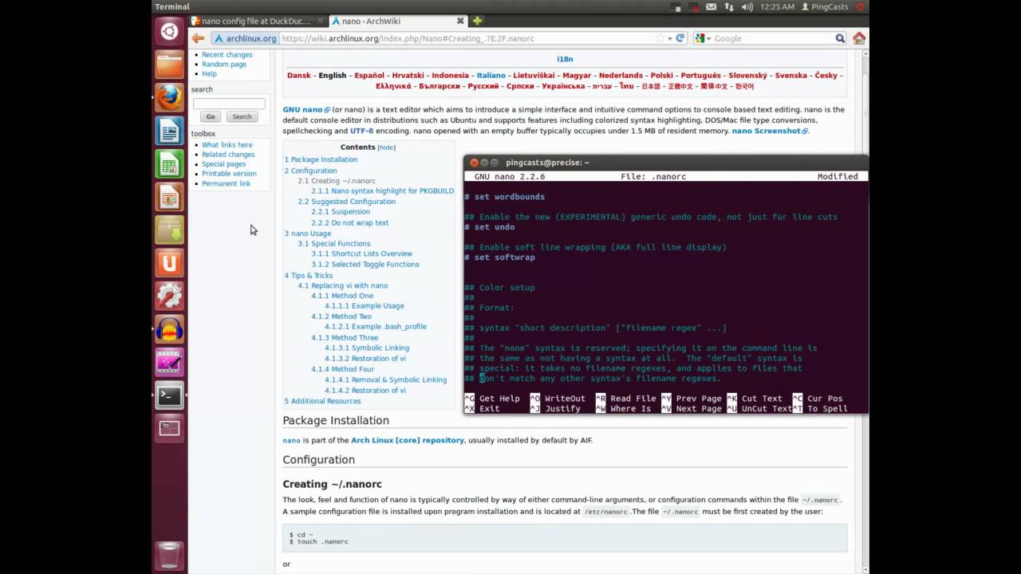1021x574 pixels.
Task: Click the Terminal icon in the launcher
Action: (169, 395)
